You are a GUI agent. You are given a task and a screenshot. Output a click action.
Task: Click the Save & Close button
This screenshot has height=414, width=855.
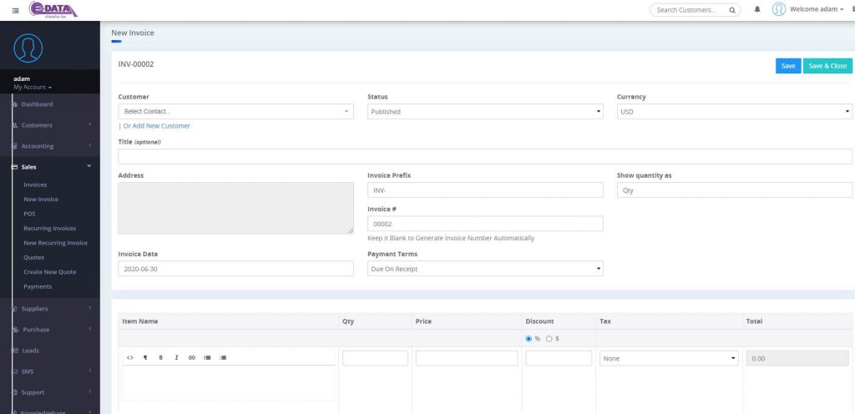[827, 66]
